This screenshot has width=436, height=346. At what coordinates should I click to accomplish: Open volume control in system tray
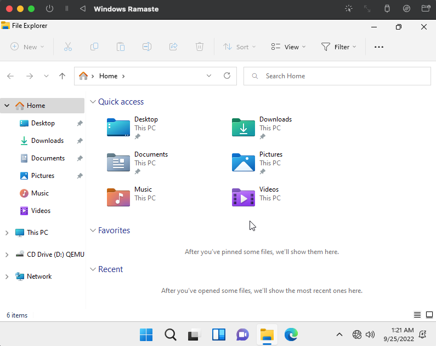(x=370, y=335)
